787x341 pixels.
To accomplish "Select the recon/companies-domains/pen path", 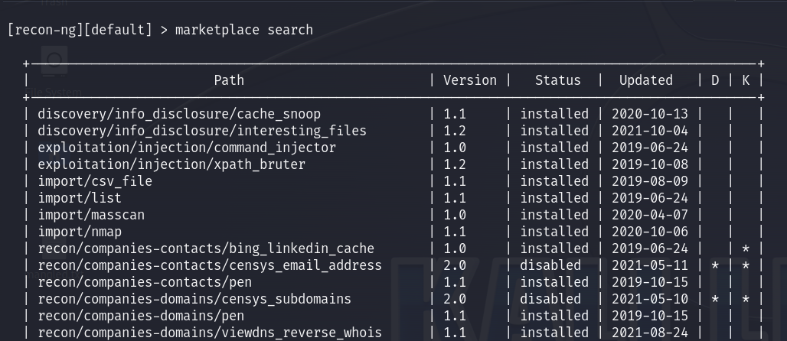I will [141, 316].
